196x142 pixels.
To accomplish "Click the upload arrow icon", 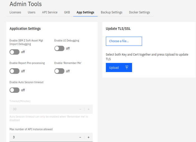I will click(127, 68).
